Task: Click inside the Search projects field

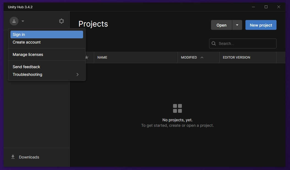Action: click(245, 43)
